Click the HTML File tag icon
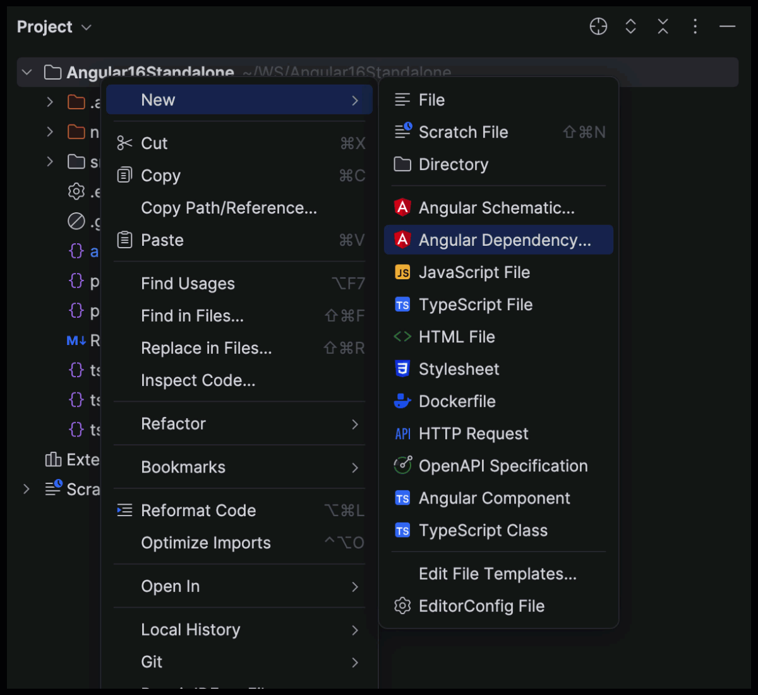The width and height of the screenshot is (758, 695). (402, 337)
